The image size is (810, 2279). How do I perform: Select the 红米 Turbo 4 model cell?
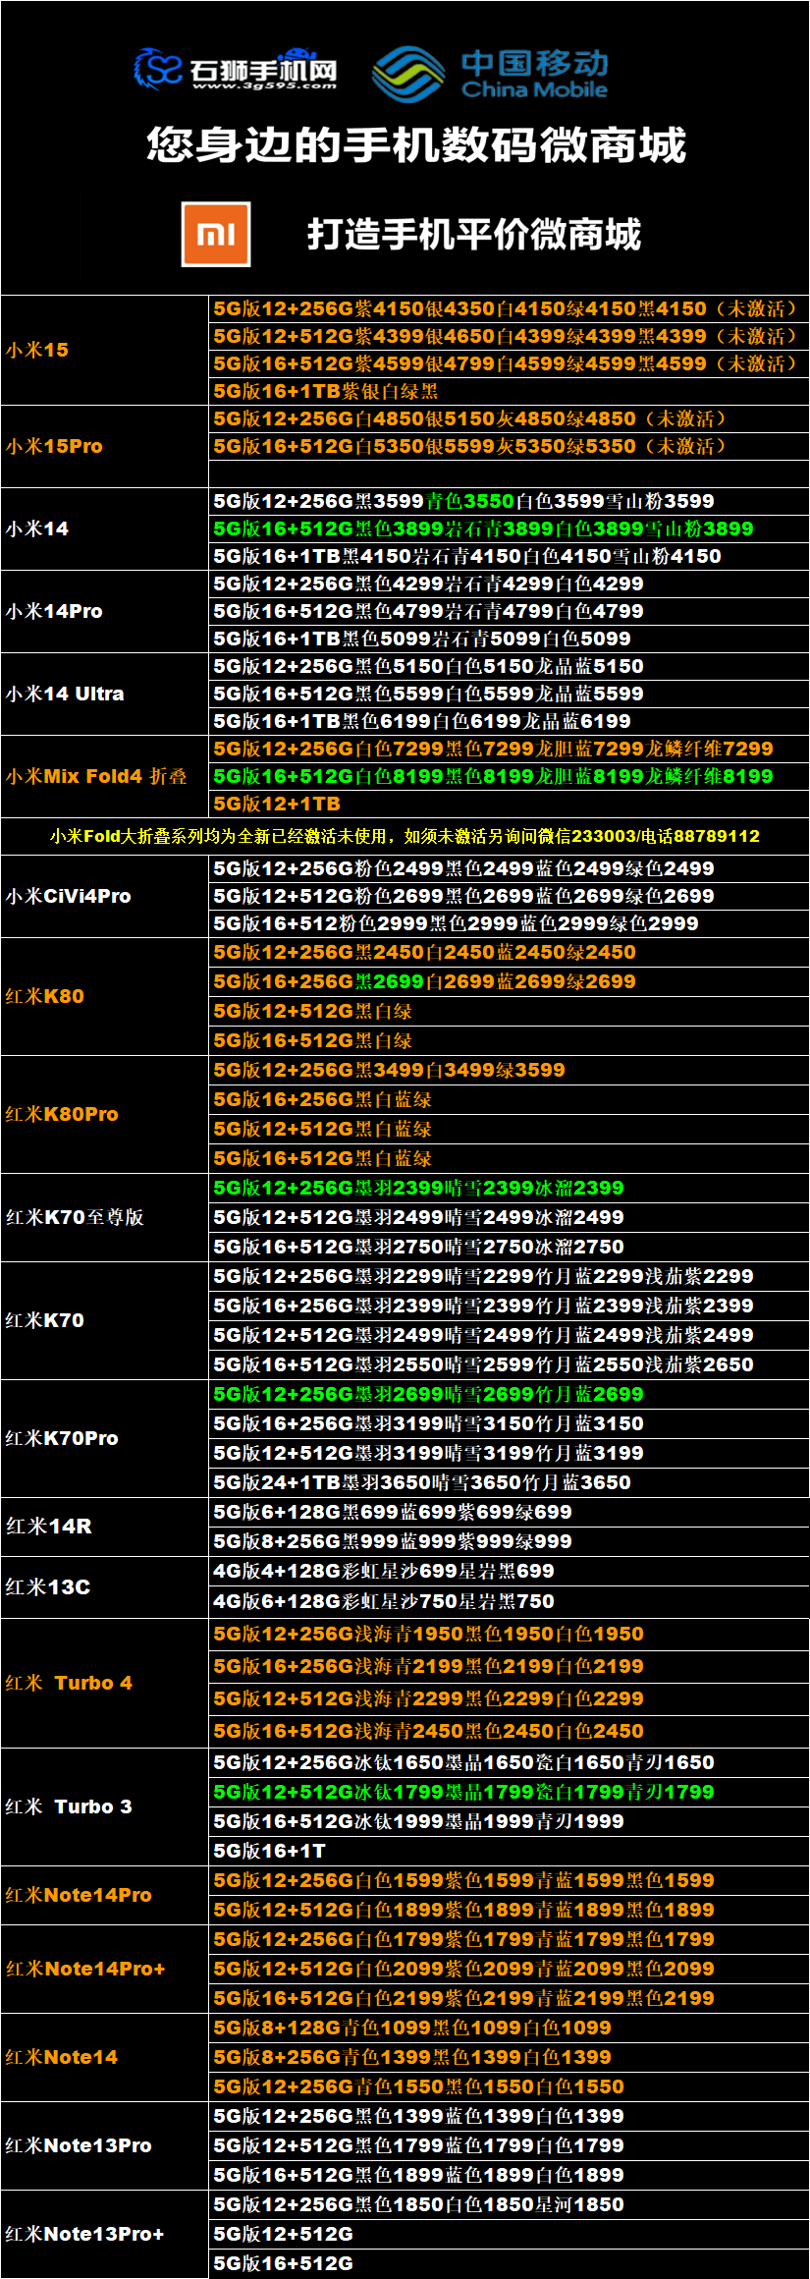[105, 1683]
